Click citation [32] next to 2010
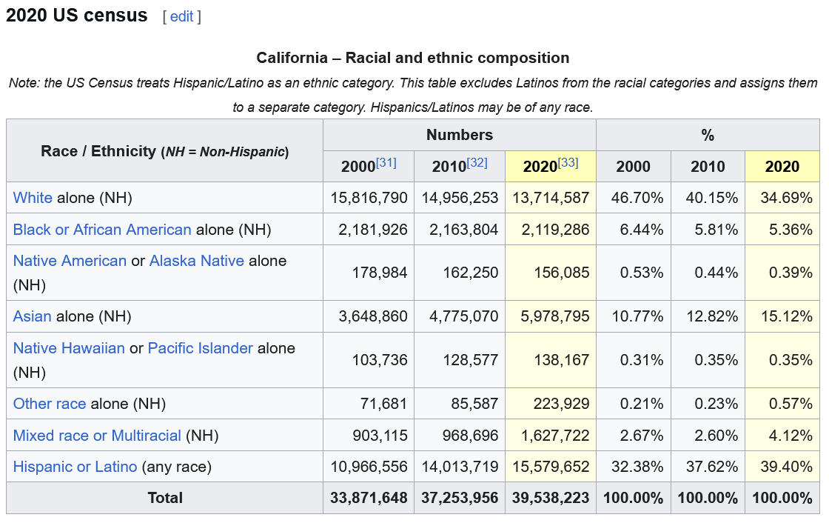Screen dimensions: 829x523 [477, 162]
